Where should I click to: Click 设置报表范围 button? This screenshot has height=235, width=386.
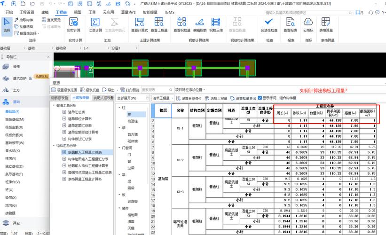[64, 90]
